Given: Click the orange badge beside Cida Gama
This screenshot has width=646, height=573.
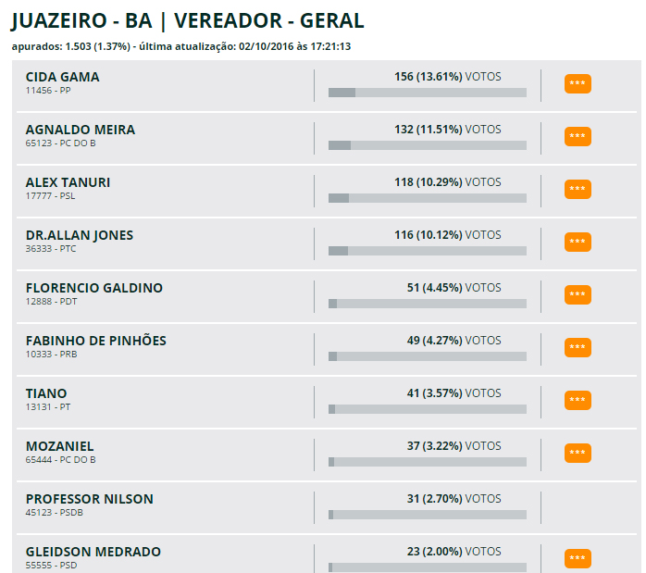Looking at the screenshot, I should click(x=578, y=84).
